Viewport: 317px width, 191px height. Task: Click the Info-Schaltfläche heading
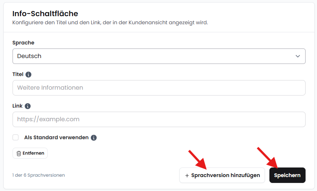(45, 14)
